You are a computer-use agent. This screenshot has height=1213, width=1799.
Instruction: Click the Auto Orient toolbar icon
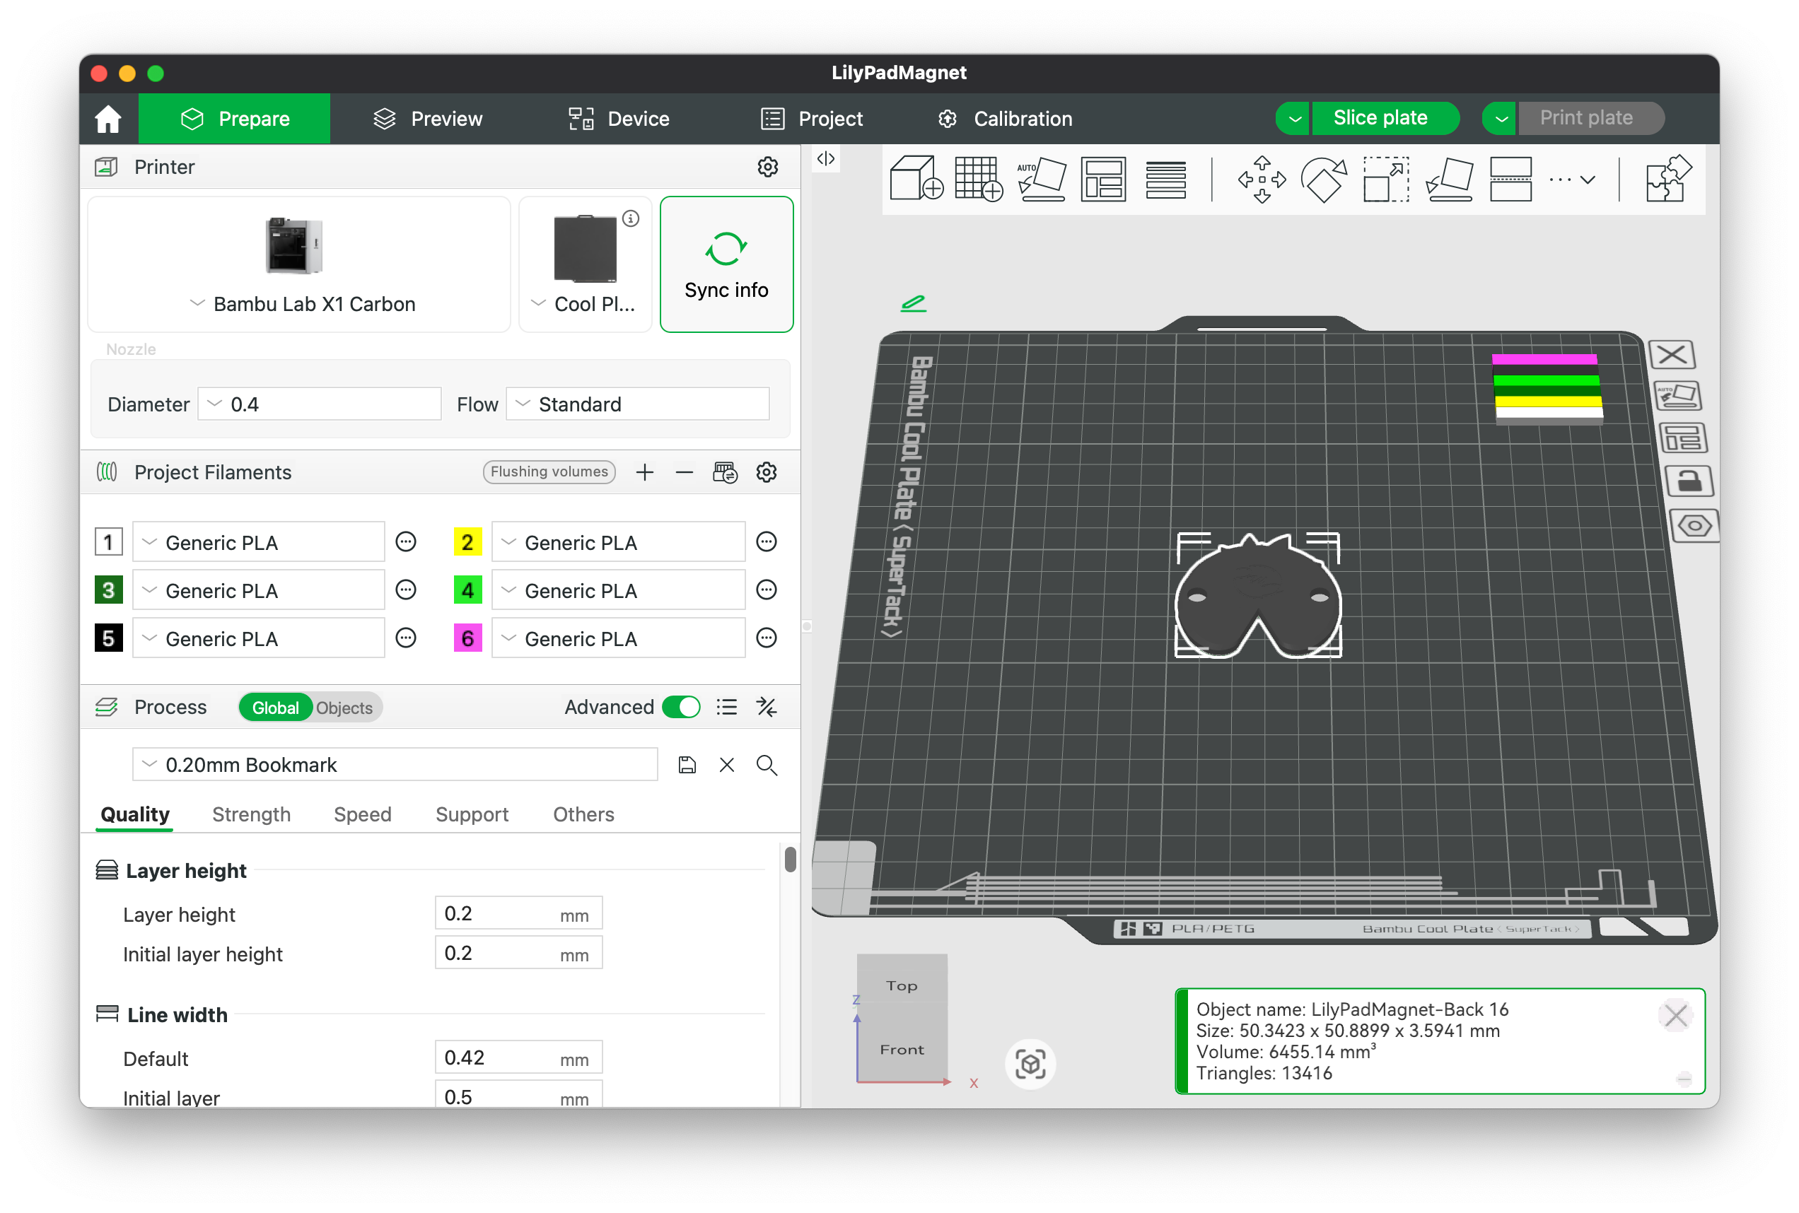point(1042,179)
